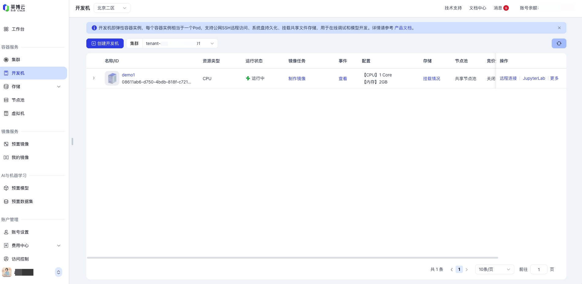Select 预置模型 in sidebar

pyautogui.click(x=20, y=188)
